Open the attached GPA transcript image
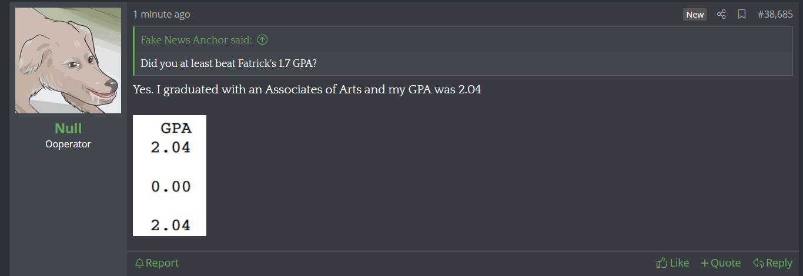The width and height of the screenshot is (803, 276). pyautogui.click(x=169, y=176)
